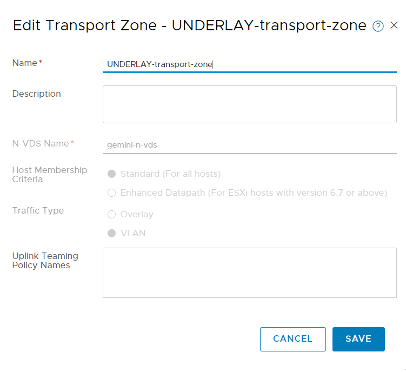This screenshot has width=406, height=372.
Task: Select VLAN traffic type radio
Action: (x=112, y=234)
